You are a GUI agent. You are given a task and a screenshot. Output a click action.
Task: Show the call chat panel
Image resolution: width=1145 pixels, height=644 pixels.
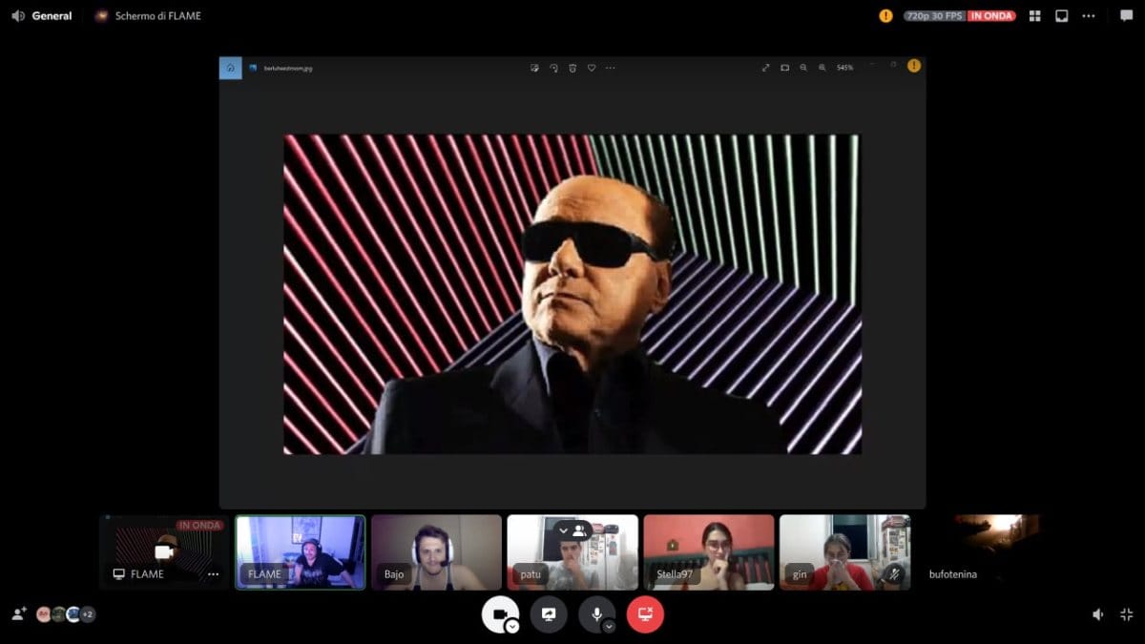[1126, 15]
